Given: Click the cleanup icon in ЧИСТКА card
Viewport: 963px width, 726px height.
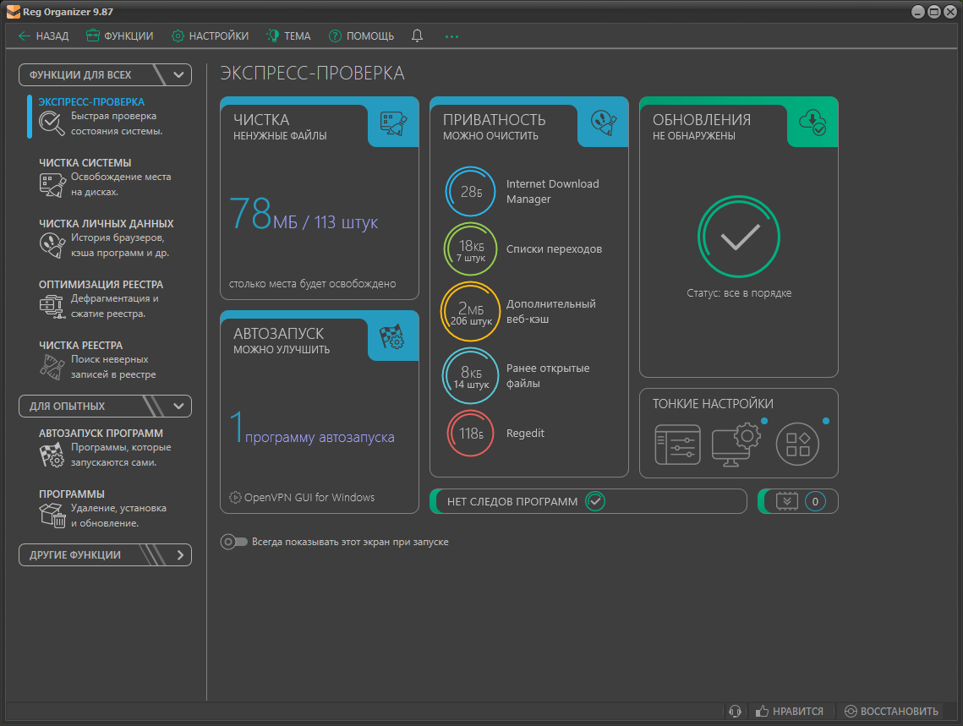Looking at the screenshot, I should click(394, 125).
